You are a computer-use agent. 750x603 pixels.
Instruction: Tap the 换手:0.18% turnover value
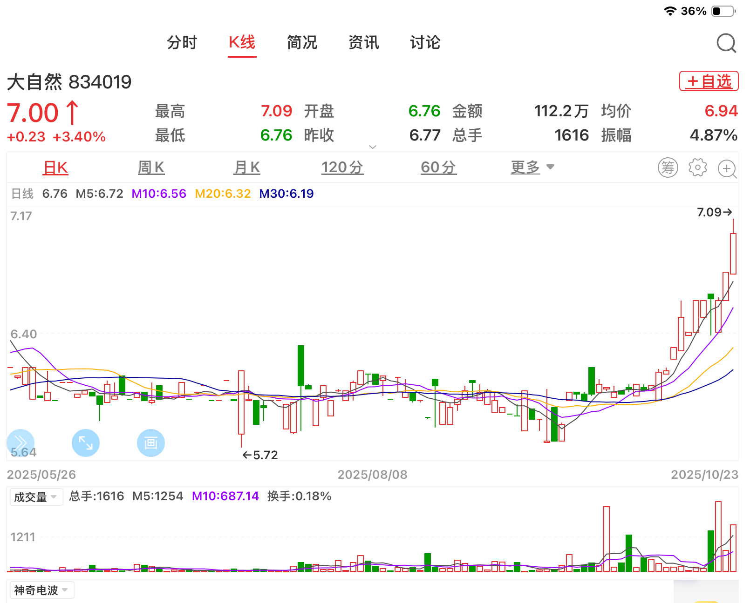(x=300, y=496)
